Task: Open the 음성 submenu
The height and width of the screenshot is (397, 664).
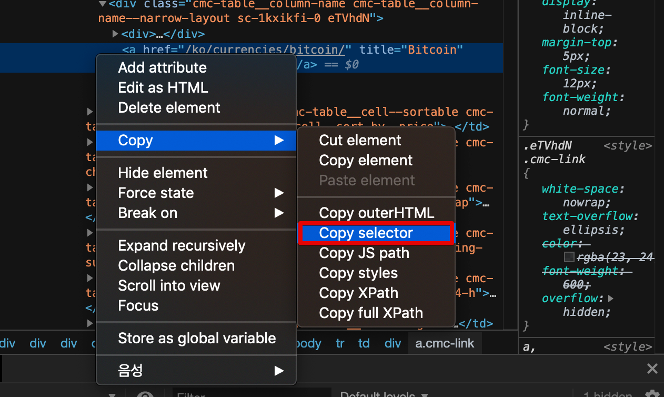Action: pyautogui.click(x=196, y=371)
